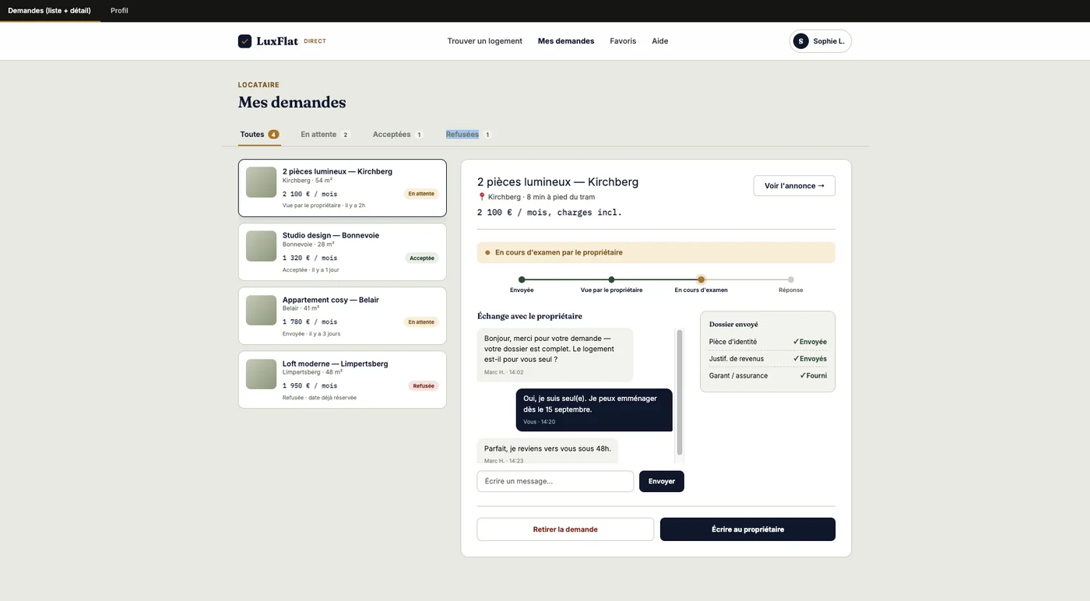Click the Studio design Bonnevoie thumbnail
Viewport: 1090px width, 601px height.
(262, 246)
